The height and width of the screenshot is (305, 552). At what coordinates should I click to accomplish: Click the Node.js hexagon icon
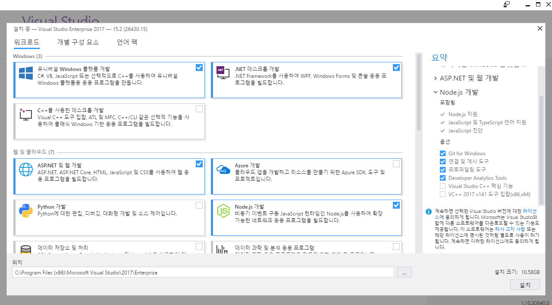pos(223,211)
